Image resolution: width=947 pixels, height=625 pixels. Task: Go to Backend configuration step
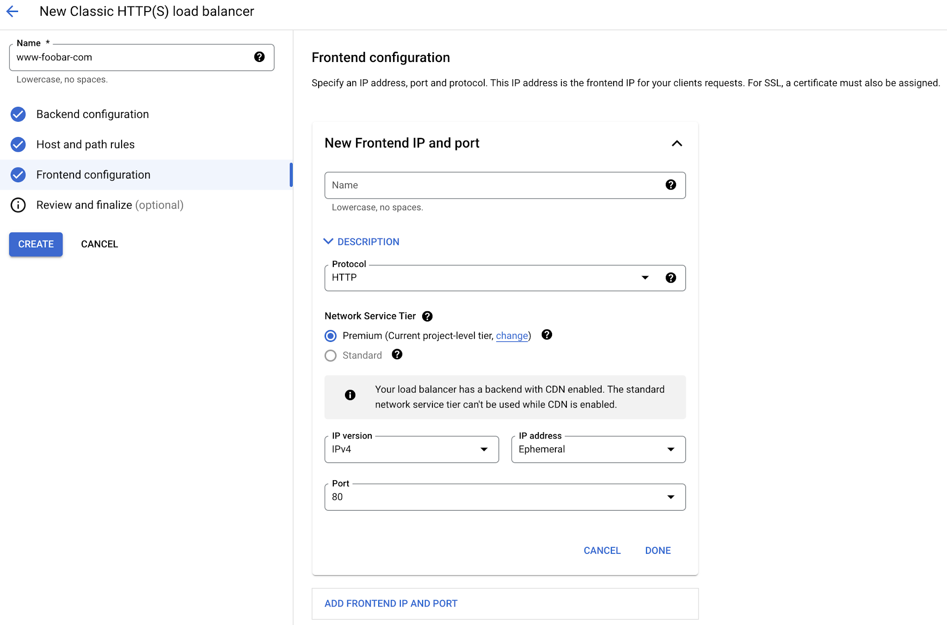(x=92, y=114)
